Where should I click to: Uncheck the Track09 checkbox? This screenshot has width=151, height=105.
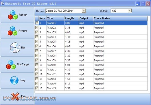37,60
